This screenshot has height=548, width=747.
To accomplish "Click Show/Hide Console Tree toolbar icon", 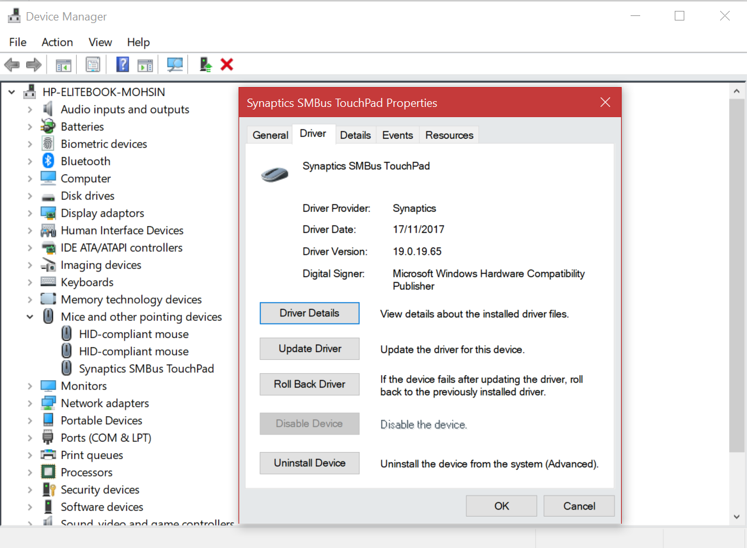I will click(63, 65).
